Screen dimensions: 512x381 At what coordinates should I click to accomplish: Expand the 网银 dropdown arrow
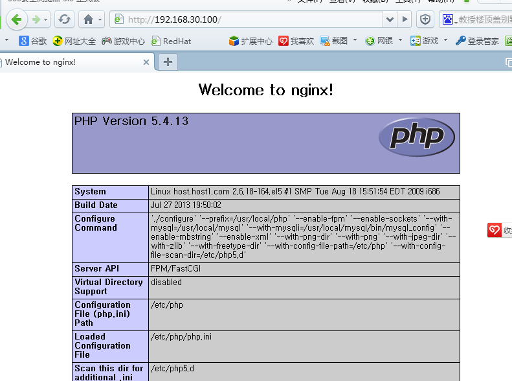(400, 40)
